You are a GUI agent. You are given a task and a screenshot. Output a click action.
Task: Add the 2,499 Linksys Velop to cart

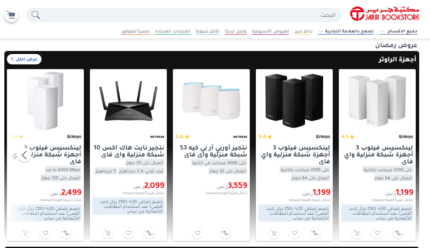point(25,233)
